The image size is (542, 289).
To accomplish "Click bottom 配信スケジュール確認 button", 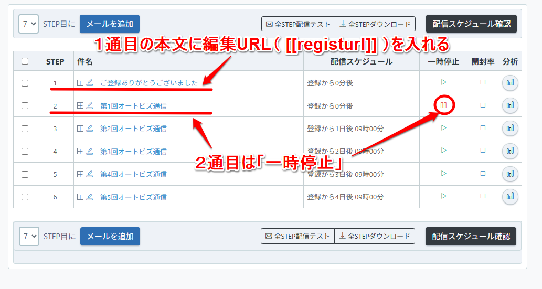I will (x=471, y=237).
